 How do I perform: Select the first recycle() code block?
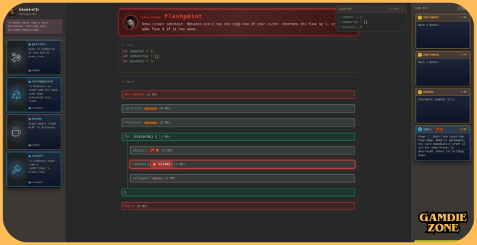[x=238, y=108]
